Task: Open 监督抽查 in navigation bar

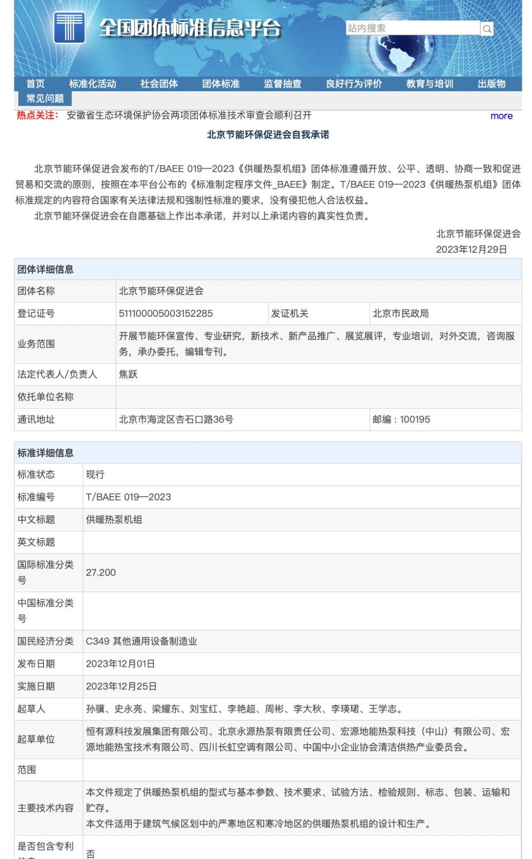Action: 283,84
